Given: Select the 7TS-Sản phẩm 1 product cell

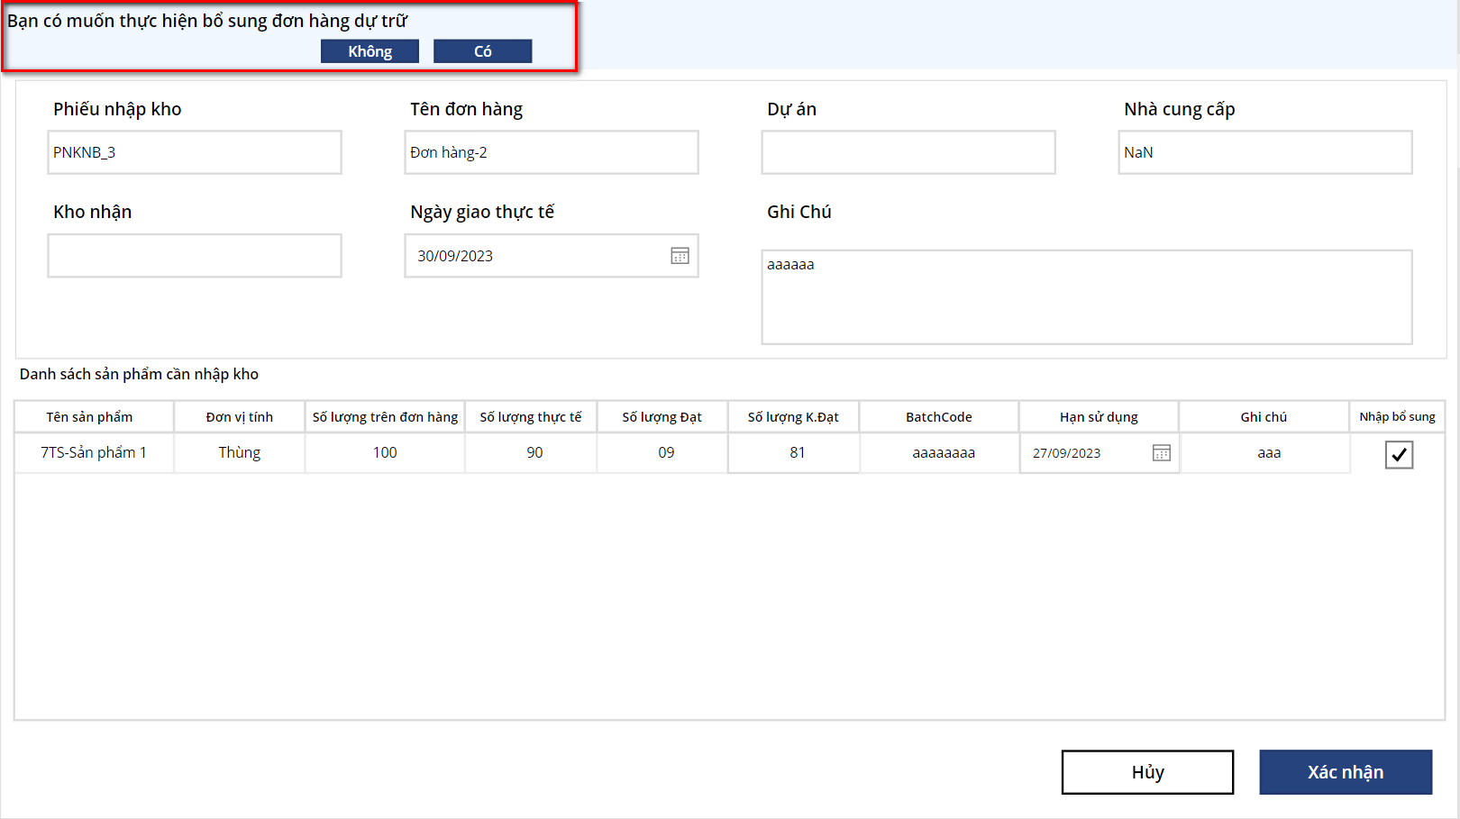Looking at the screenshot, I should point(94,452).
